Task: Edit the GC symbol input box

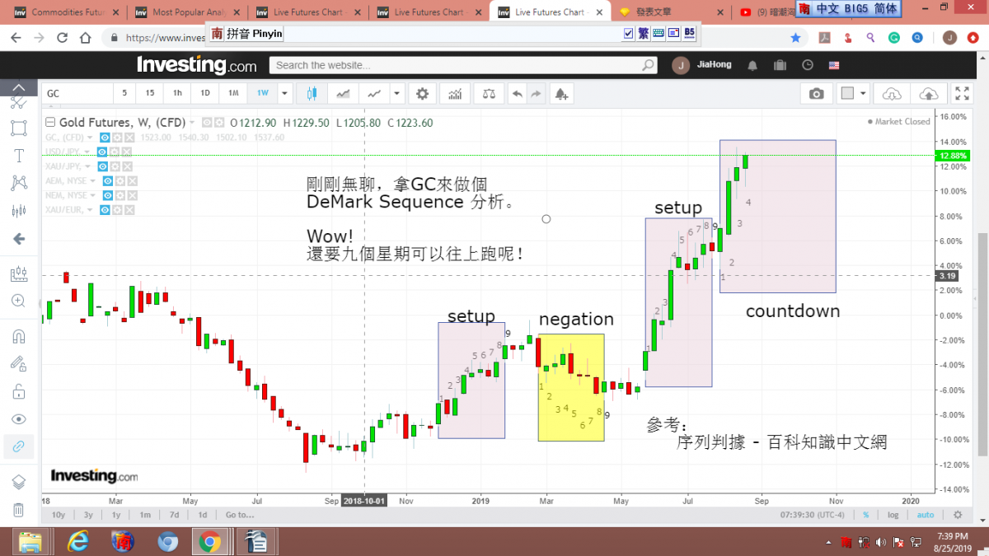Action: 78,94
